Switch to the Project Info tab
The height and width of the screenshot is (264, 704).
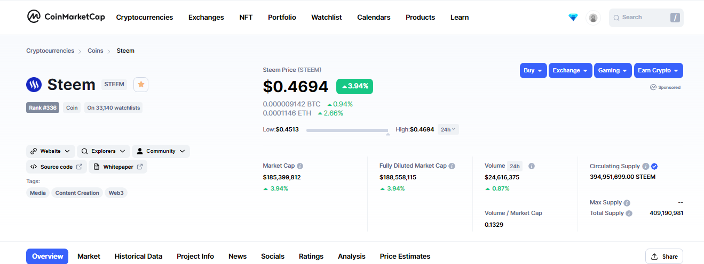[x=195, y=257]
